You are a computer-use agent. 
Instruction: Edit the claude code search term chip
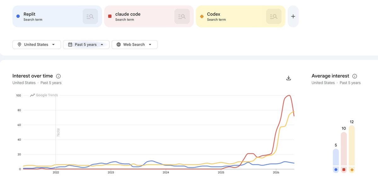coord(149,16)
